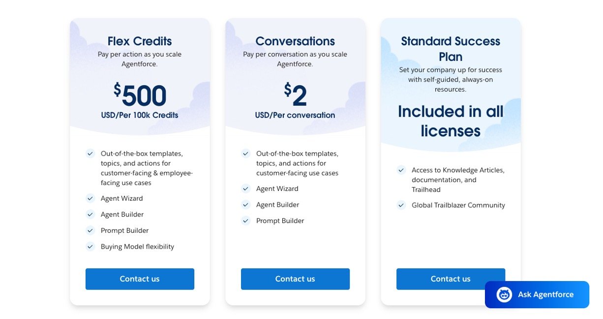Click checkmark next to Flex Credits Agent Builder
This screenshot has height=319, width=603.
[90, 215]
